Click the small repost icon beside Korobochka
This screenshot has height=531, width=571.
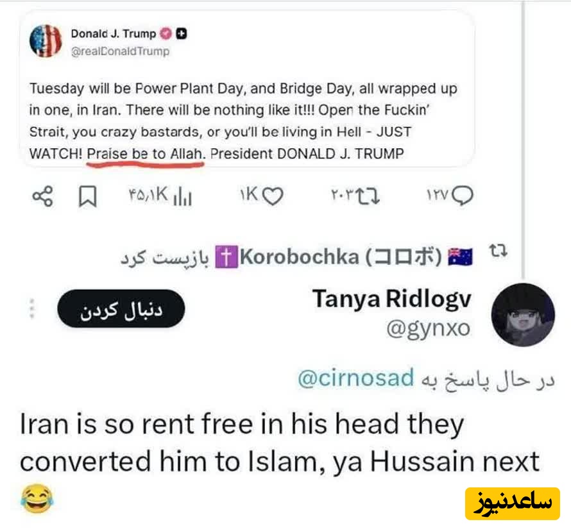pyautogui.click(x=498, y=251)
